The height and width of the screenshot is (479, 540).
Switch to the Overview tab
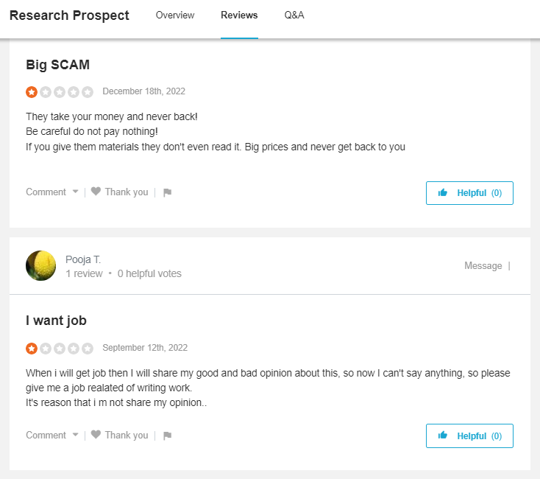point(175,15)
